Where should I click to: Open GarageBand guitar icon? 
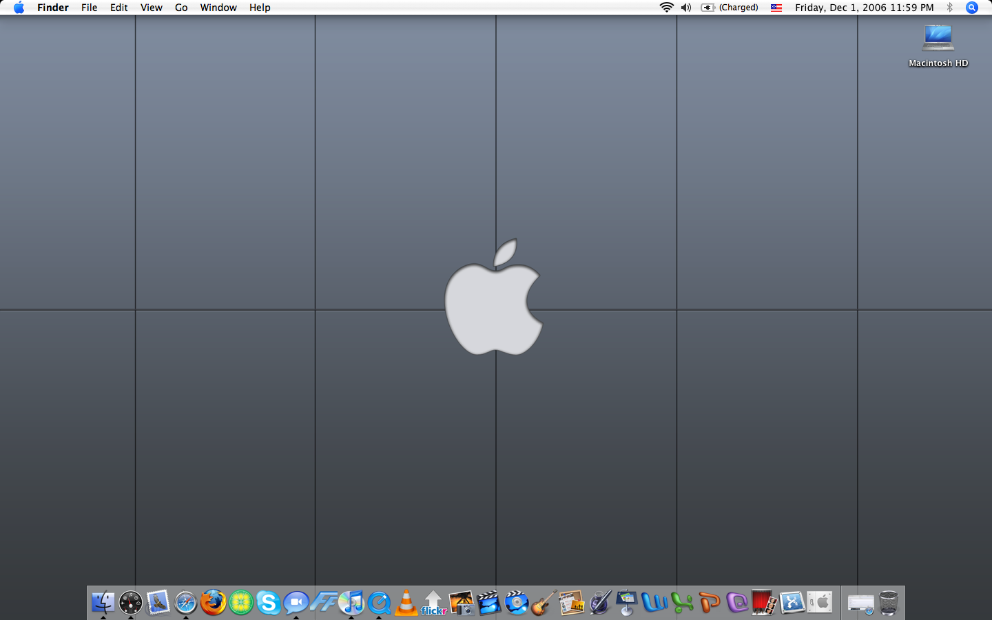pos(544,603)
